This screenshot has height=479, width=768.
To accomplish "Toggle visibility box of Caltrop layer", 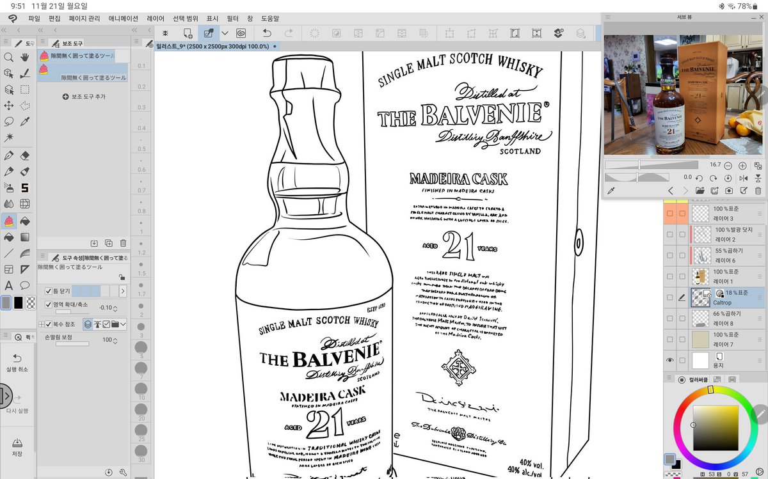I will tap(670, 297).
